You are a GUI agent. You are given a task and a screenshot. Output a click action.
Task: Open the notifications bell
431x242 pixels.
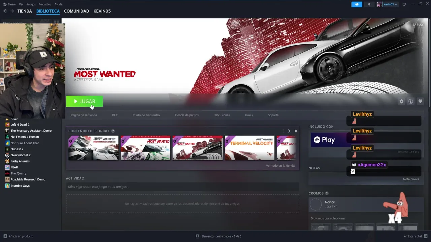[369, 4]
